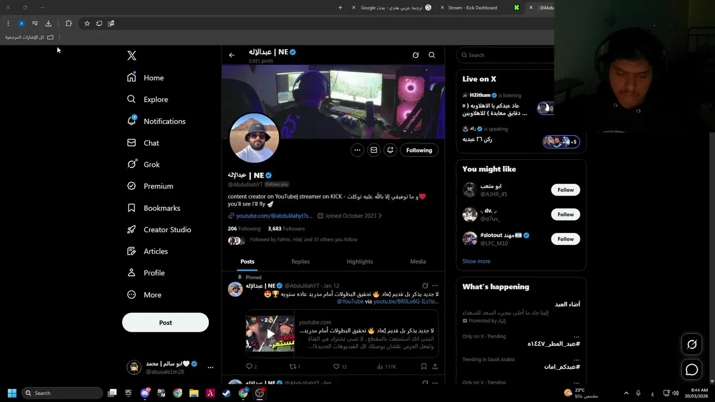The height and width of the screenshot is (402, 715).
Task: Click the X Search input field
Action: (x=506, y=55)
